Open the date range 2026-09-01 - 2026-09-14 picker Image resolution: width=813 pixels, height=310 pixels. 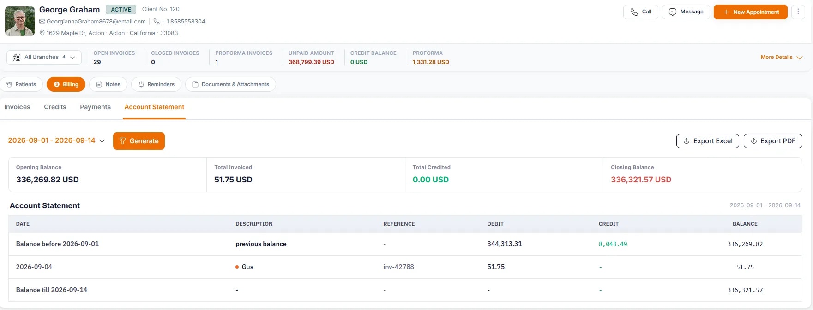tap(56, 140)
